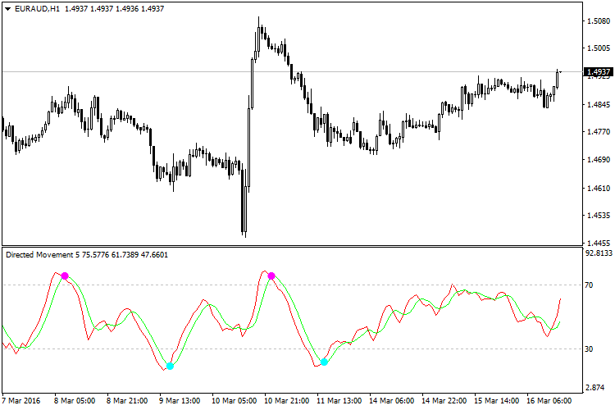Select the cyan dot near 9 Mar 13:00

pyautogui.click(x=170, y=367)
